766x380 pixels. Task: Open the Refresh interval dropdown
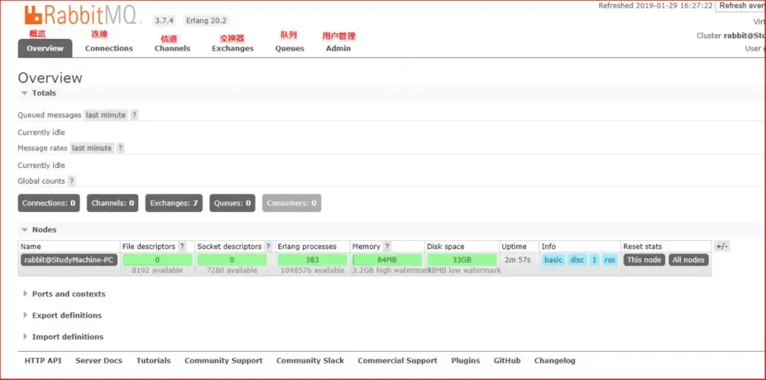tap(740, 6)
